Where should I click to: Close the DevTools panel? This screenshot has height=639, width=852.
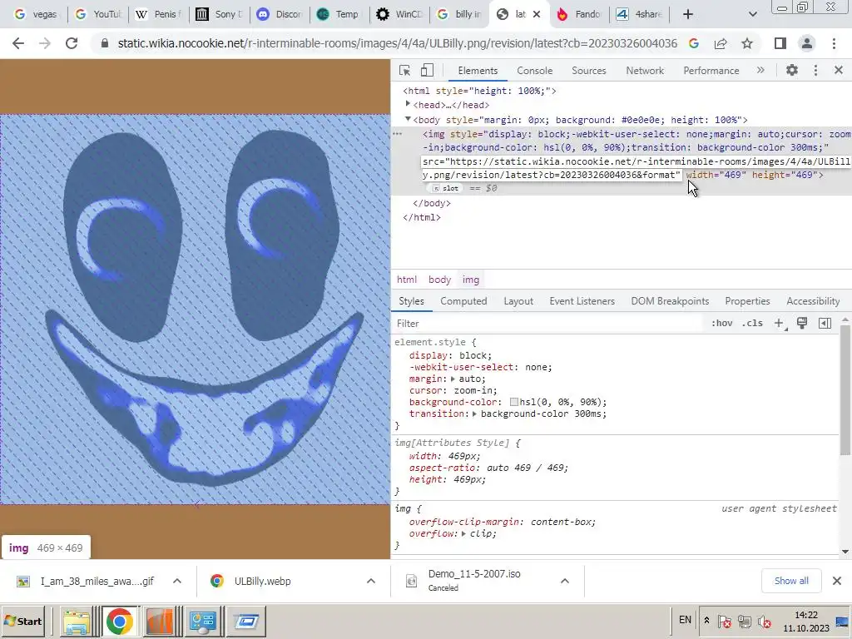[x=839, y=70]
